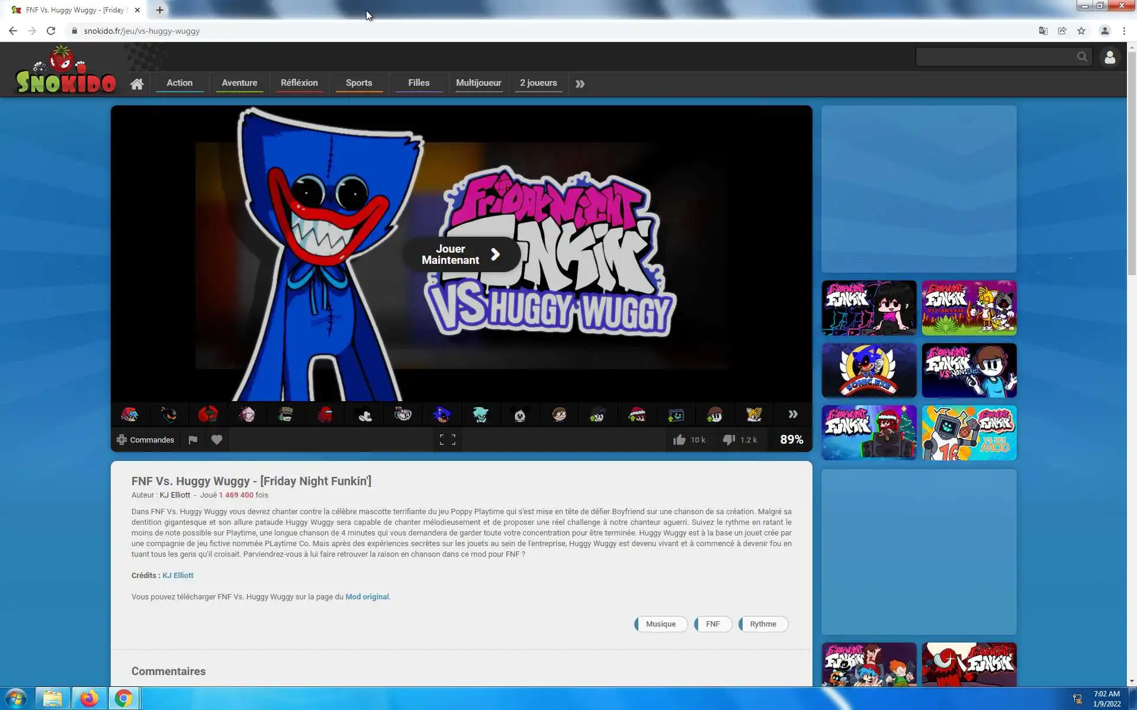Click the Snokido home icon

pos(137,83)
